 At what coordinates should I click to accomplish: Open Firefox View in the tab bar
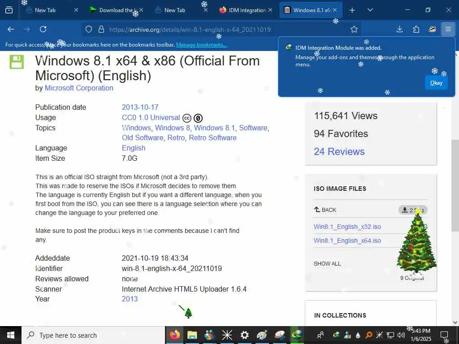9,10
